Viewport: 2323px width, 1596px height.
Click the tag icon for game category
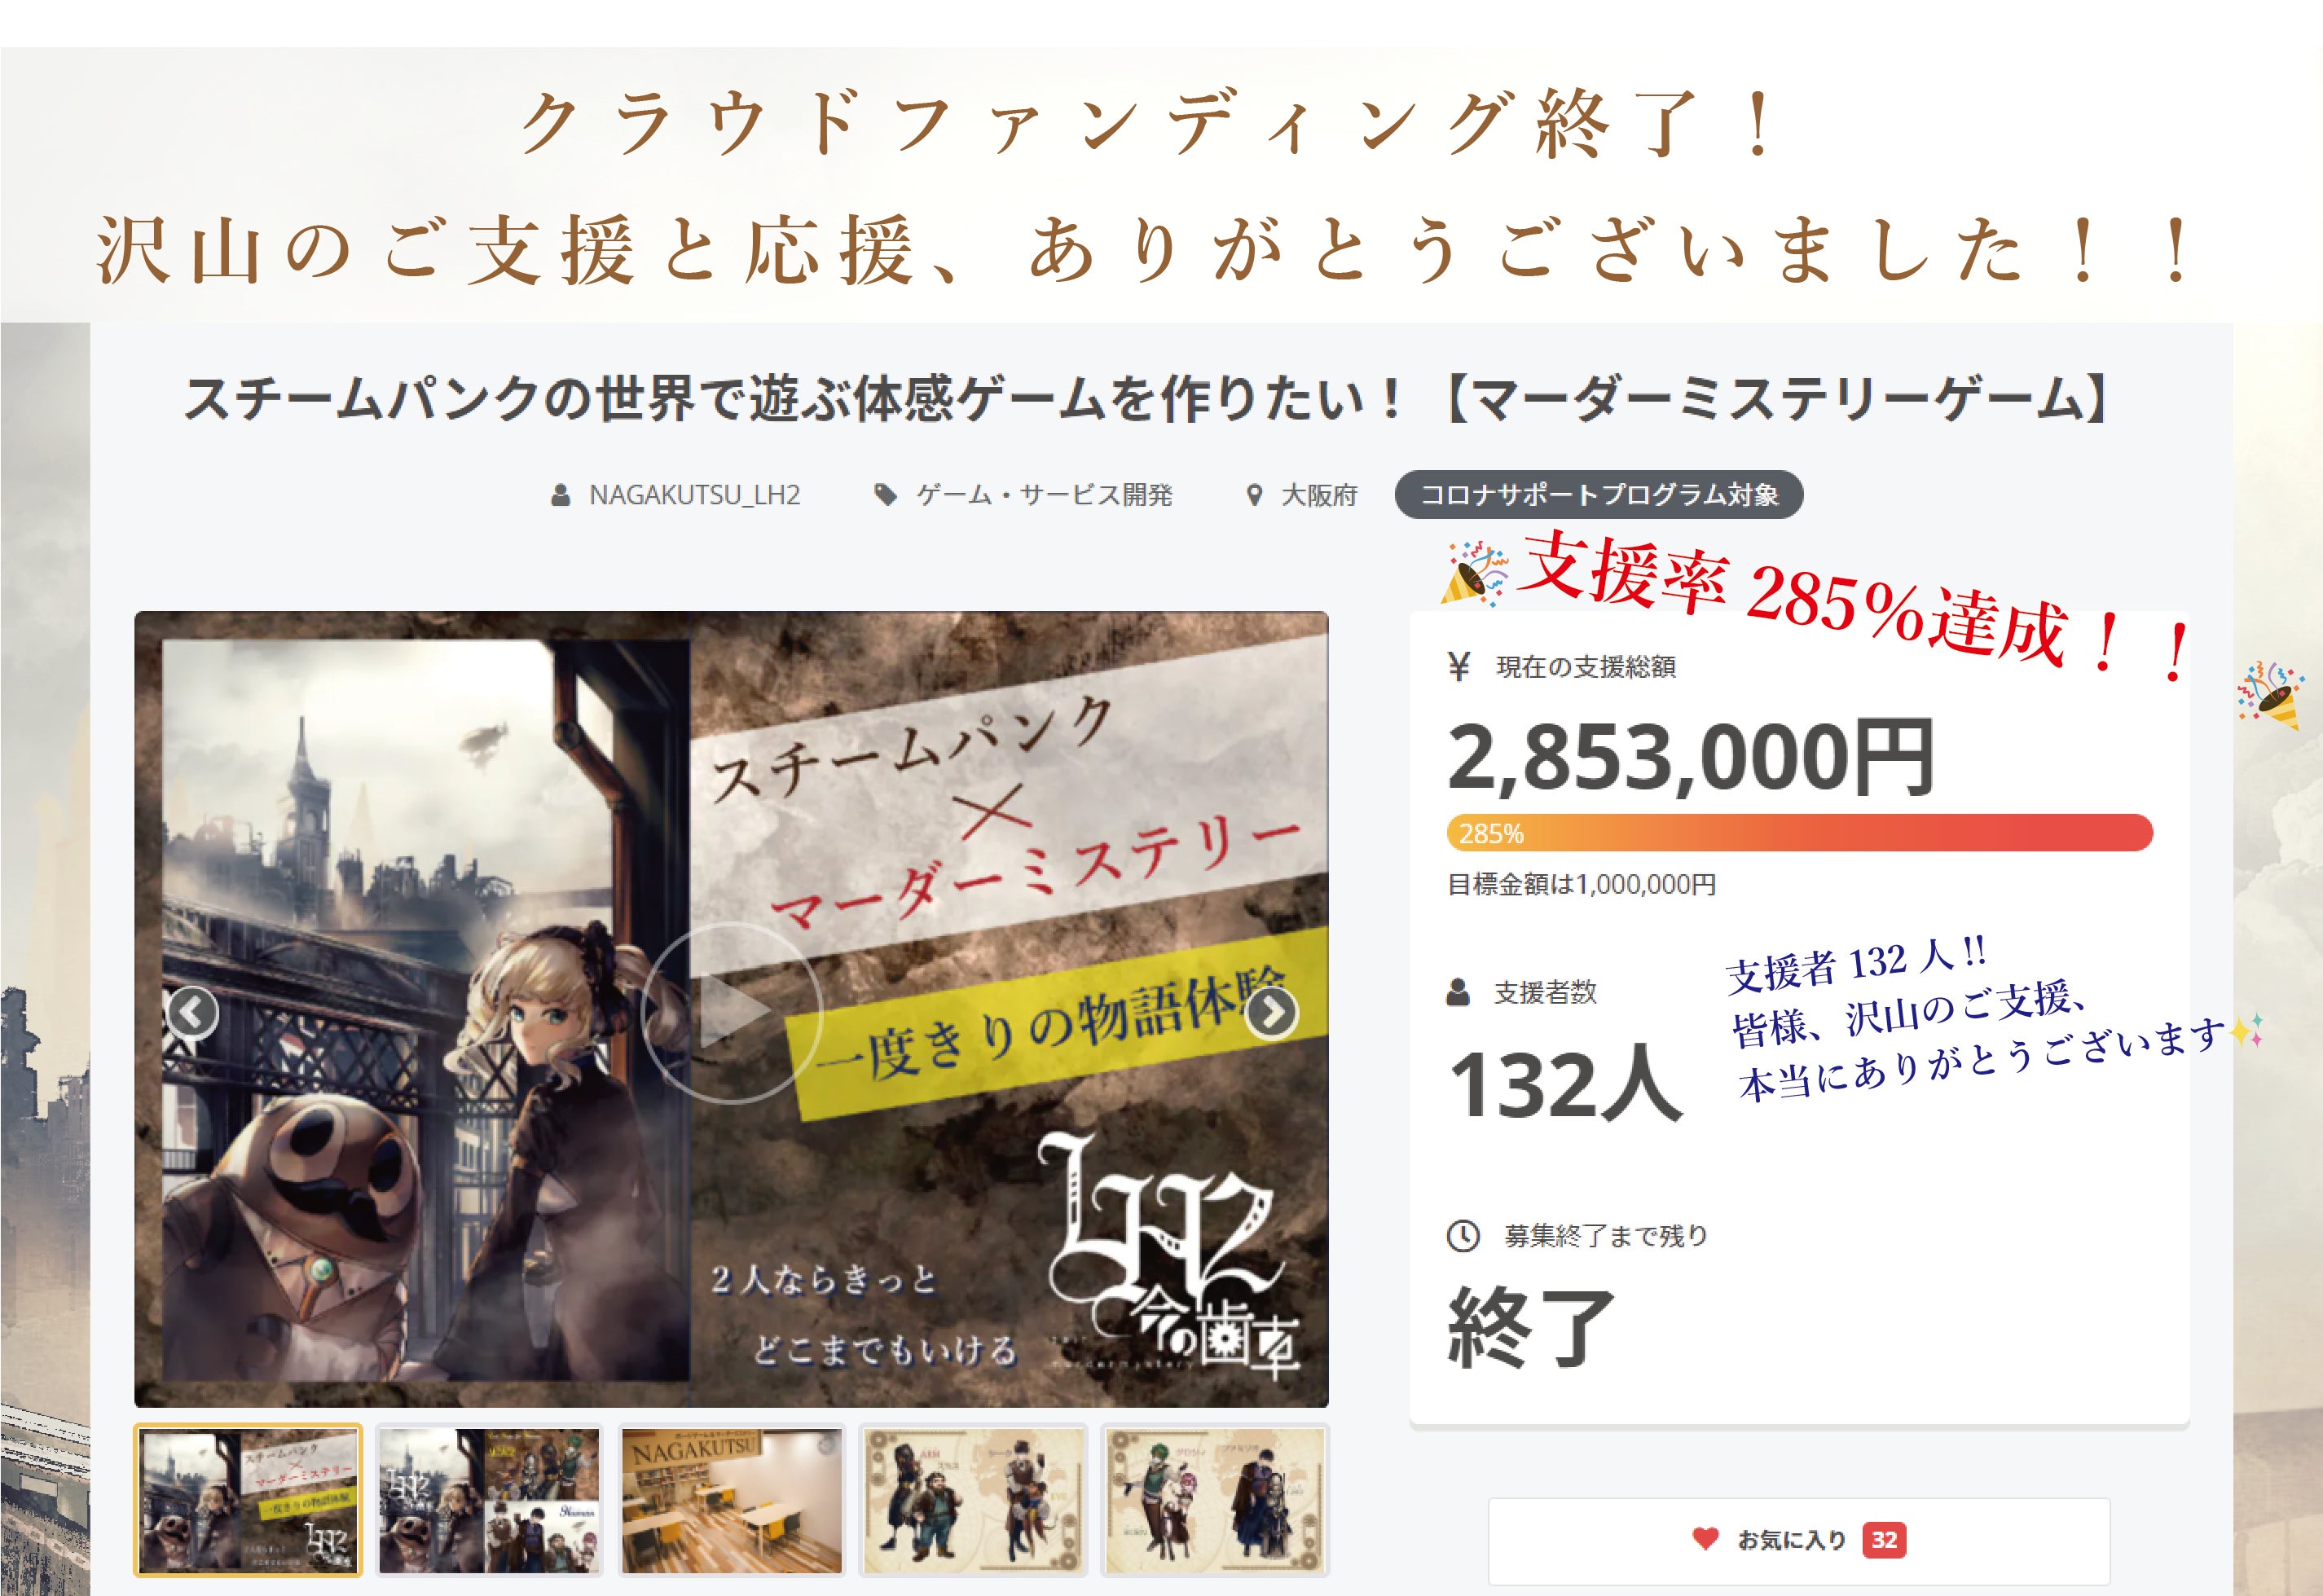[x=885, y=495]
